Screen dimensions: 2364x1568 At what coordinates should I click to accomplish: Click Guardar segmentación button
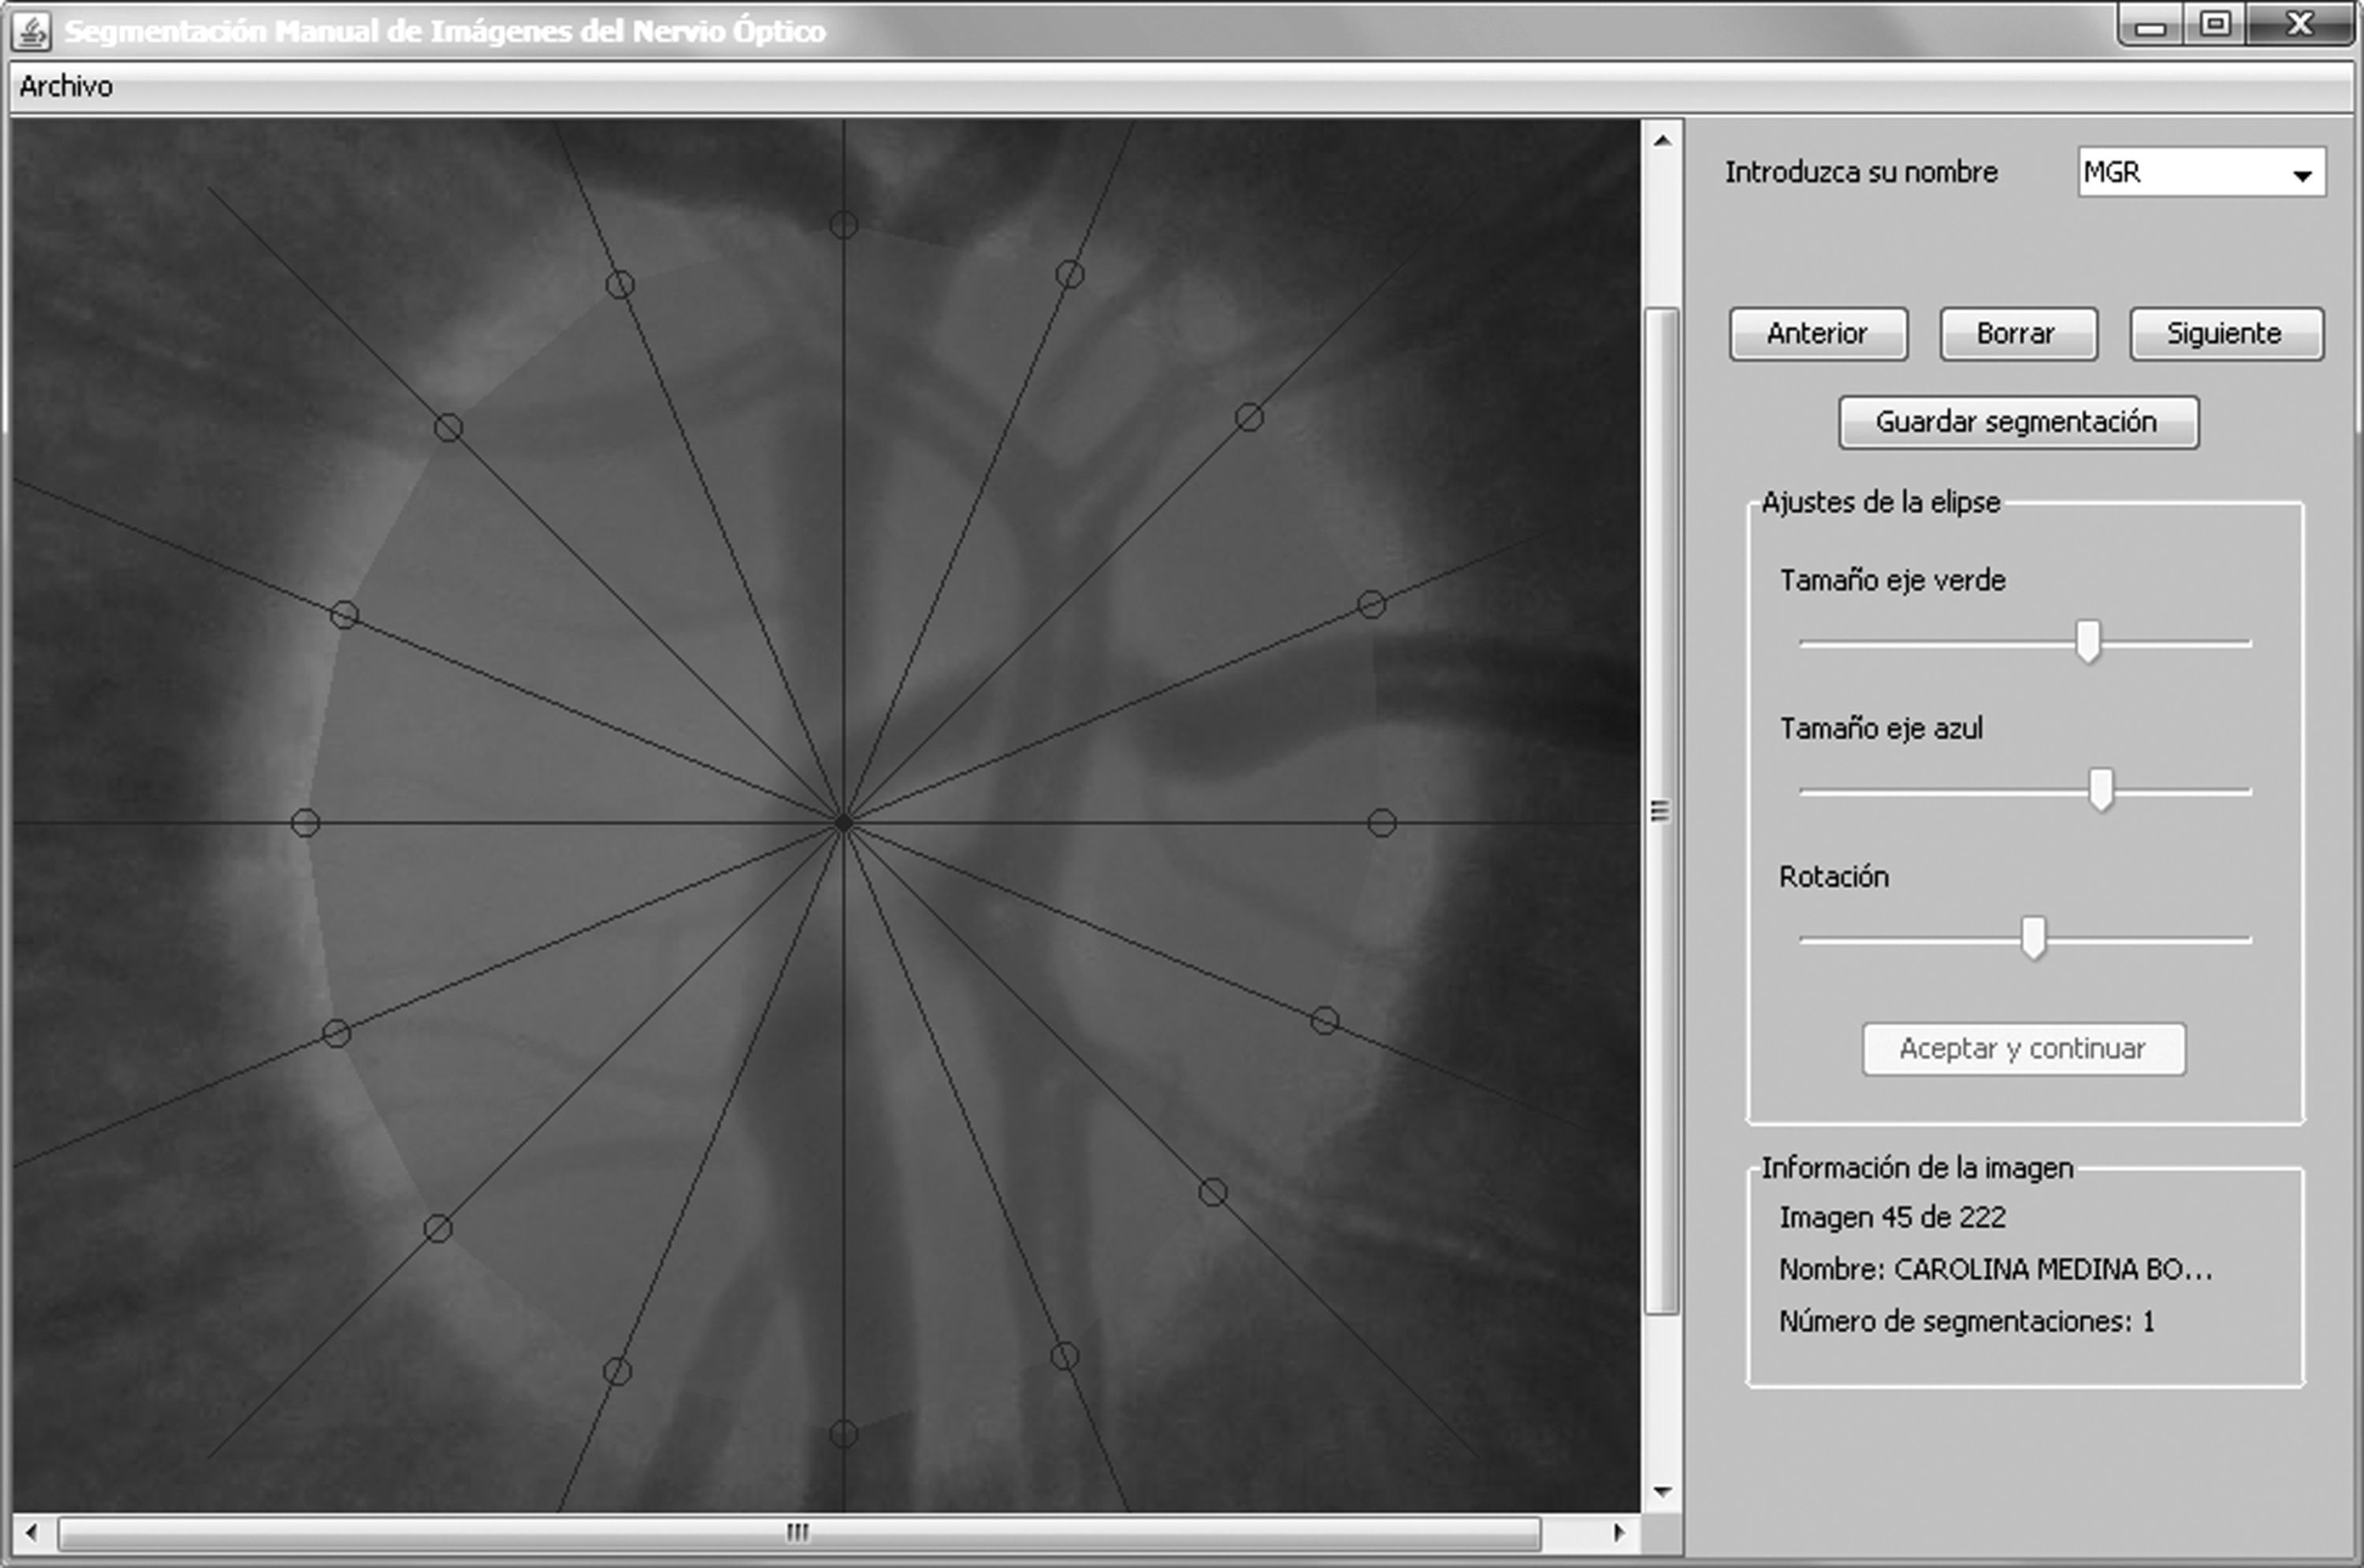pyautogui.click(x=2017, y=422)
